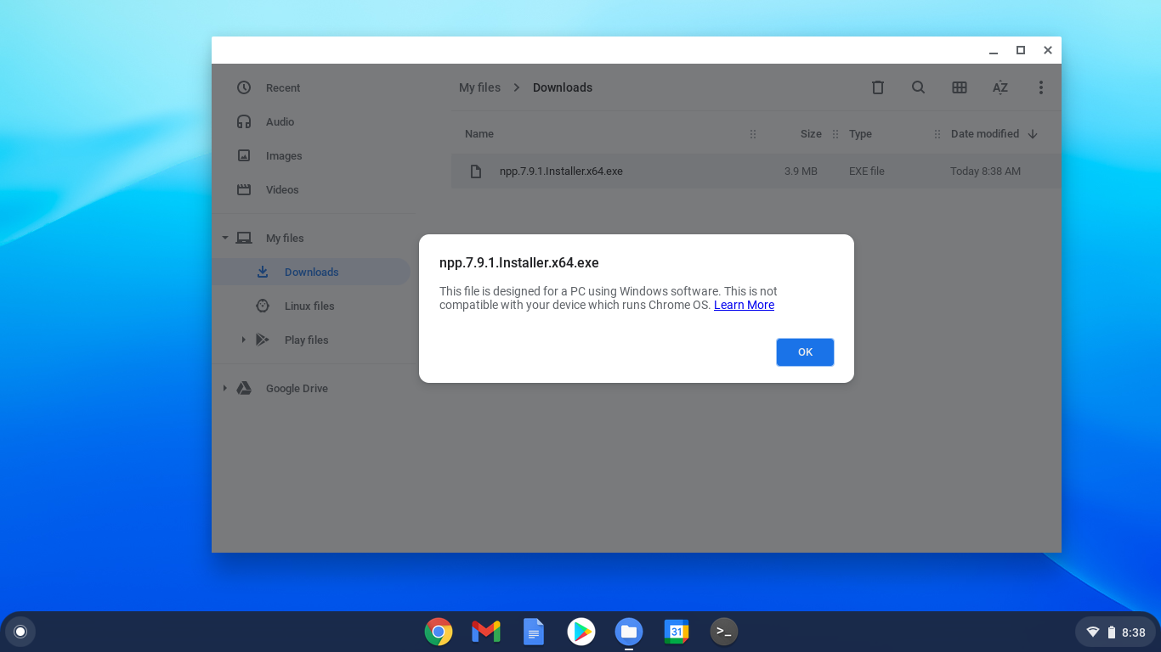Expand the Google Drive arrow
1161x652 pixels.
225,388
